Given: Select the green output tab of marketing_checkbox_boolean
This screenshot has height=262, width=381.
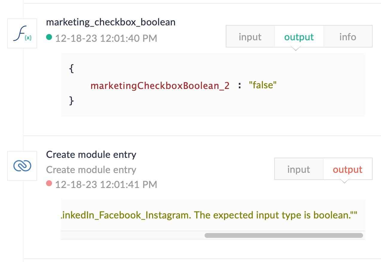Looking at the screenshot, I should 299,37.
